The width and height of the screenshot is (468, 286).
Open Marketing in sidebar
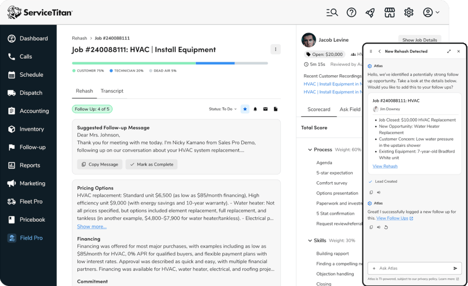pyautogui.click(x=27, y=184)
